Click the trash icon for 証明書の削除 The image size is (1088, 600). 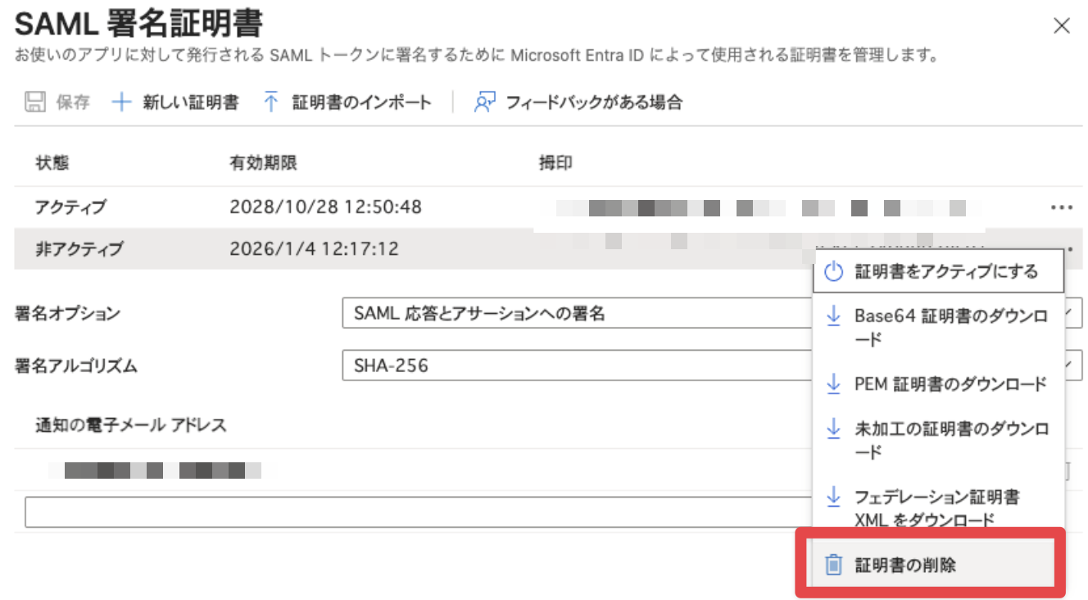coord(833,565)
